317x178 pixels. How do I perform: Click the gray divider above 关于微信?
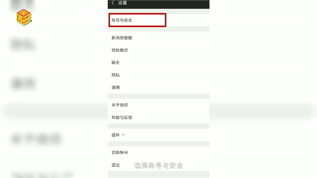[x=158, y=96]
